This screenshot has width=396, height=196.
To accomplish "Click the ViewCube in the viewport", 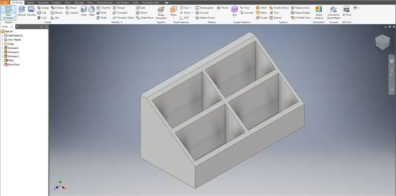I will [382, 42].
